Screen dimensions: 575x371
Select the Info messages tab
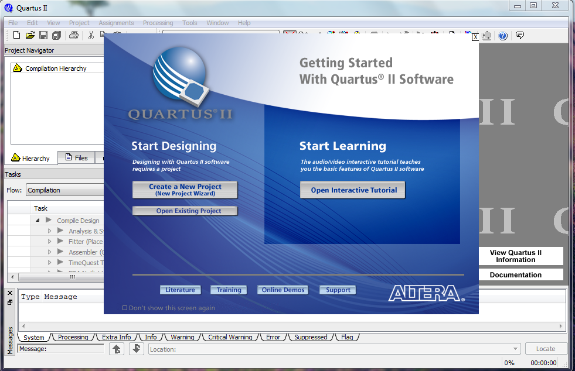pos(151,337)
